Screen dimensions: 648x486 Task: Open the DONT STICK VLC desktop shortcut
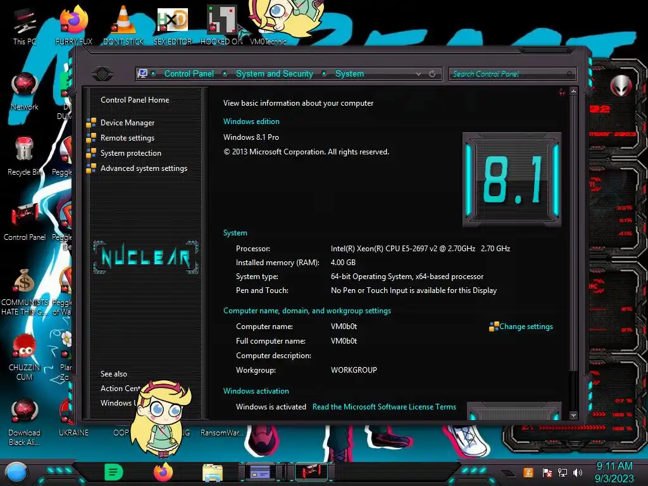tap(123, 25)
